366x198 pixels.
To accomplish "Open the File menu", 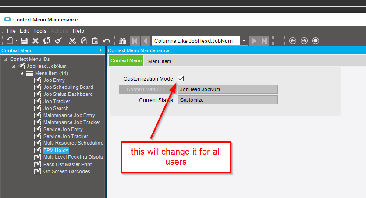I will tap(11, 31).
